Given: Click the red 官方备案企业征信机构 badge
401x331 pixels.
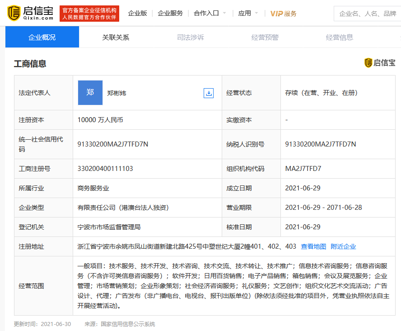Looking at the screenshot, I should tap(89, 14).
